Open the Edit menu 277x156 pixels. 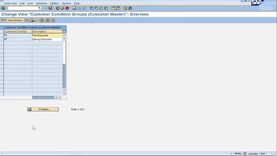[x=22, y=3]
